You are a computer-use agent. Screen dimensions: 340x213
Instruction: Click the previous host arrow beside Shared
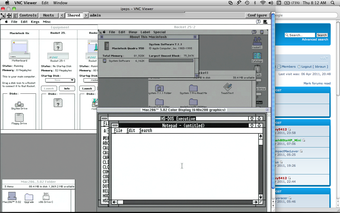pyautogui.click(x=62, y=15)
